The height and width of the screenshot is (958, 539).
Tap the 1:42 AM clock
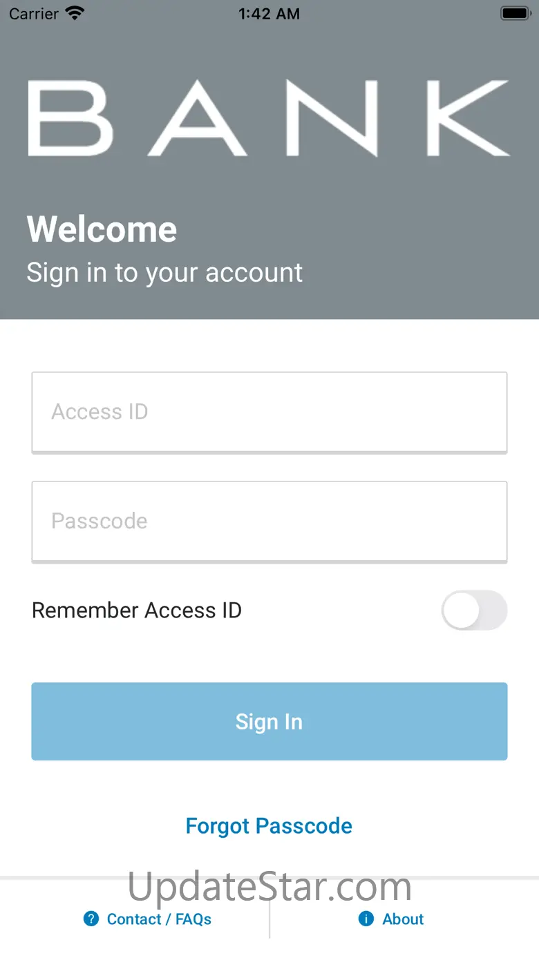point(269,13)
